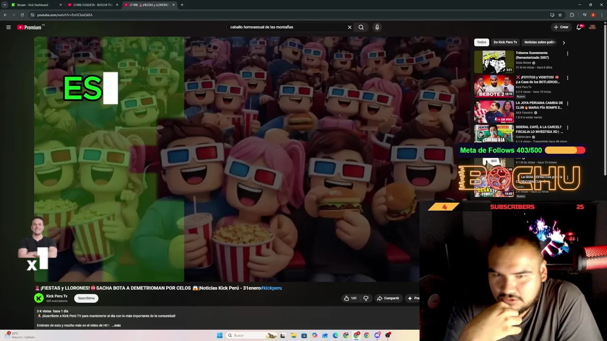This screenshot has width=607, height=341.
Task: Select the Noticias sobre política chip
Action: coord(540,42)
